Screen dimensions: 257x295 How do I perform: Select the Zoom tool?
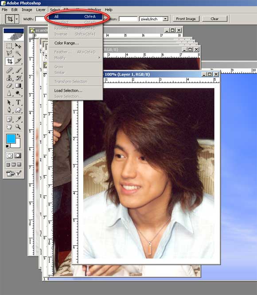click(18, 127)
